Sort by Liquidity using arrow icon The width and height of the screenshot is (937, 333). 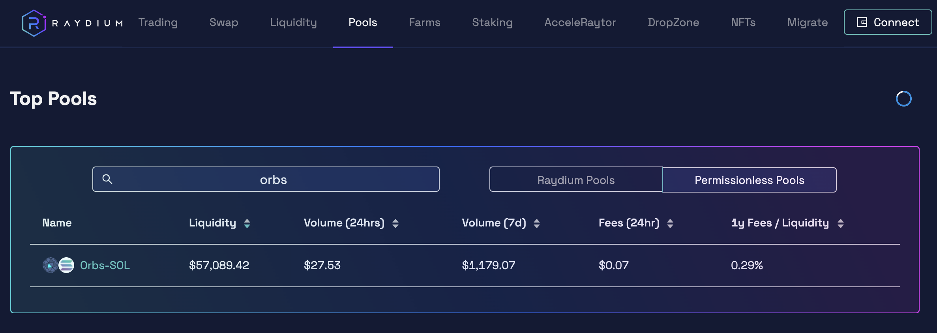pos(247,223)
